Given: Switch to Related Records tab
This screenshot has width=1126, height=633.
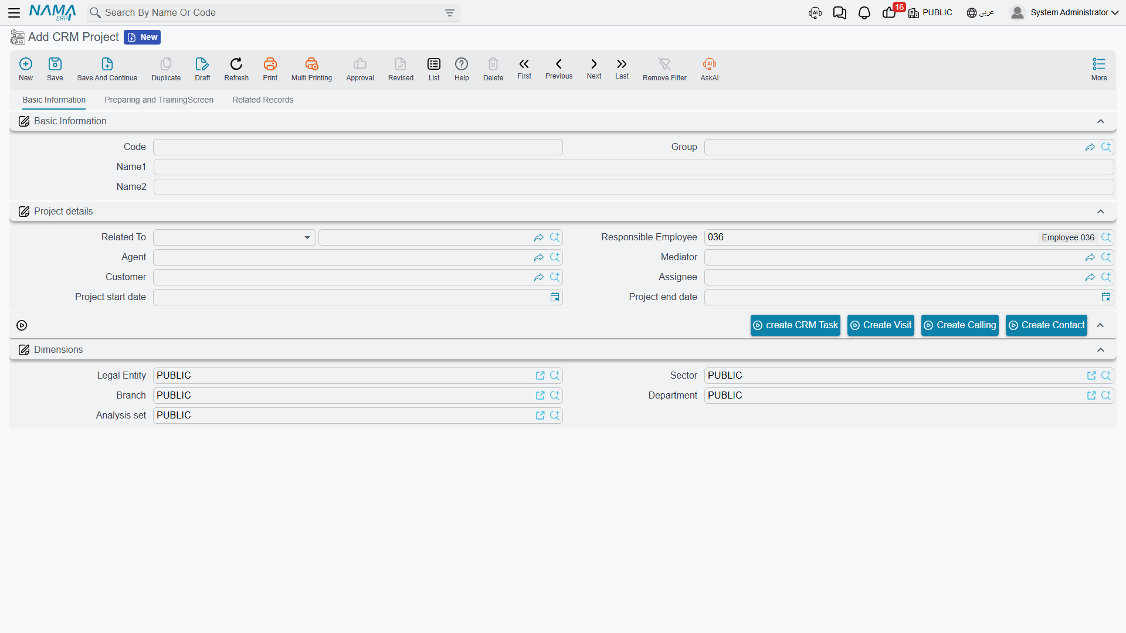Looking at the screenshot, I should click(263, 100).
